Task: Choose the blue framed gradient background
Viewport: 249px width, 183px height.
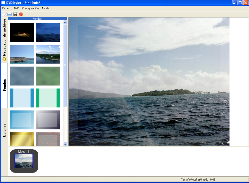Action: 22,120
